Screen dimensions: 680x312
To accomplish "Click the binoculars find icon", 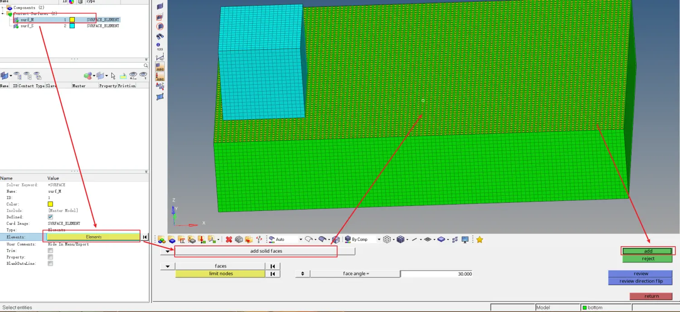I will pyautogui.click(x=160, y=37).
